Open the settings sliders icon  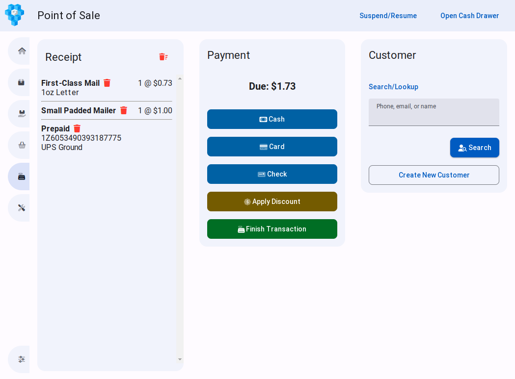22,359
